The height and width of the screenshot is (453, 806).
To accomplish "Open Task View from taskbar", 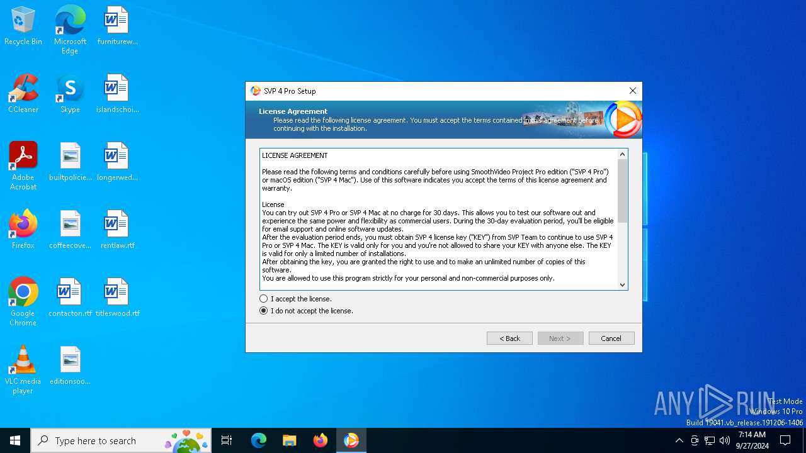I will [x=227, y=440].
